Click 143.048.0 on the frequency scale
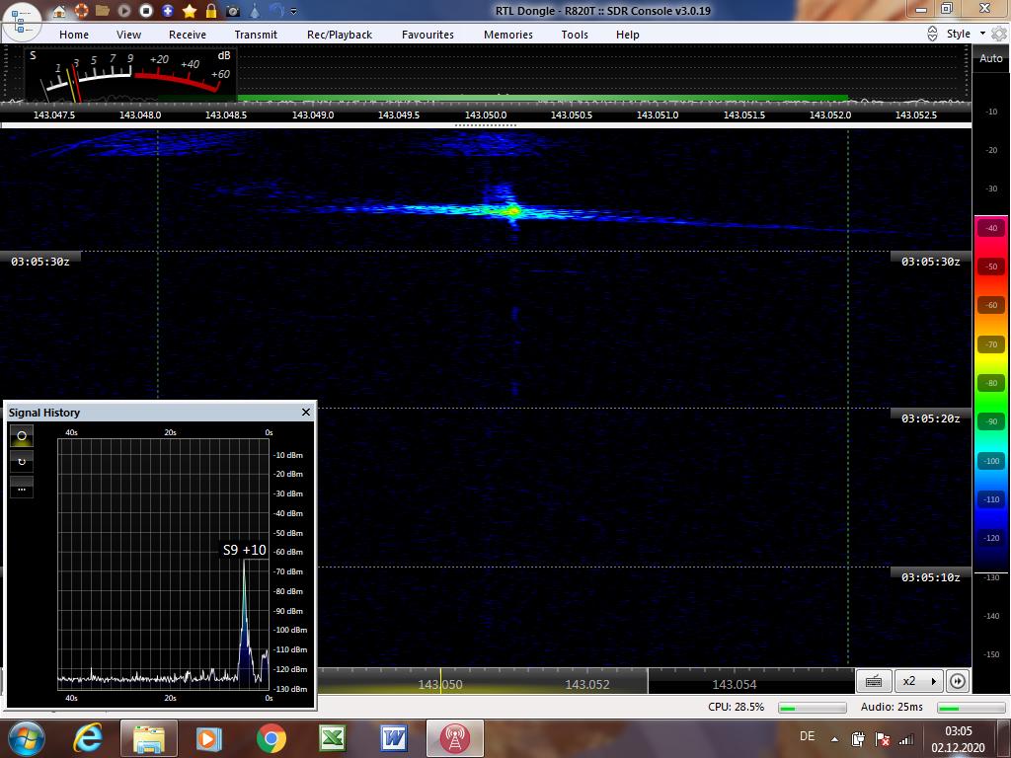 (x=140, y=114)
